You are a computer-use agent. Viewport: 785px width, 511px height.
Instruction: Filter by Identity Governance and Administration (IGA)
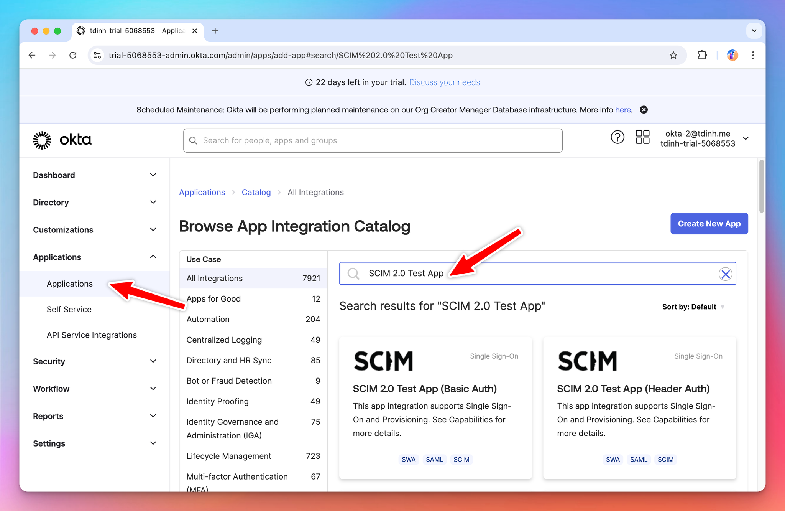[253, 429]
